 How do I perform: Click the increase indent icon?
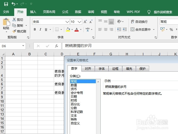pos(125,29)
